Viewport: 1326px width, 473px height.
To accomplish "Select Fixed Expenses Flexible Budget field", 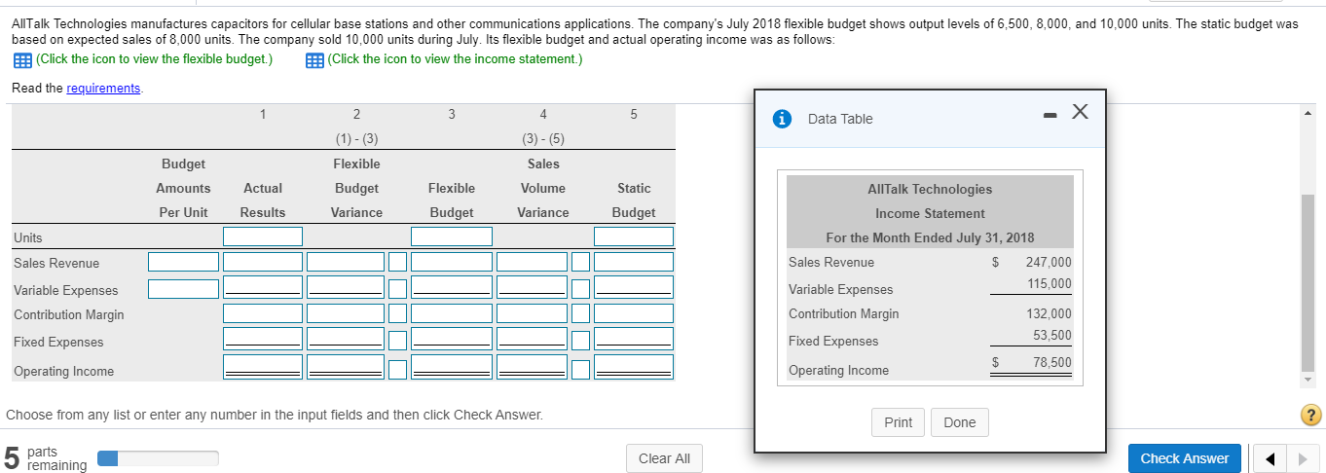I will pyautogui.click(x=451, y=339).
